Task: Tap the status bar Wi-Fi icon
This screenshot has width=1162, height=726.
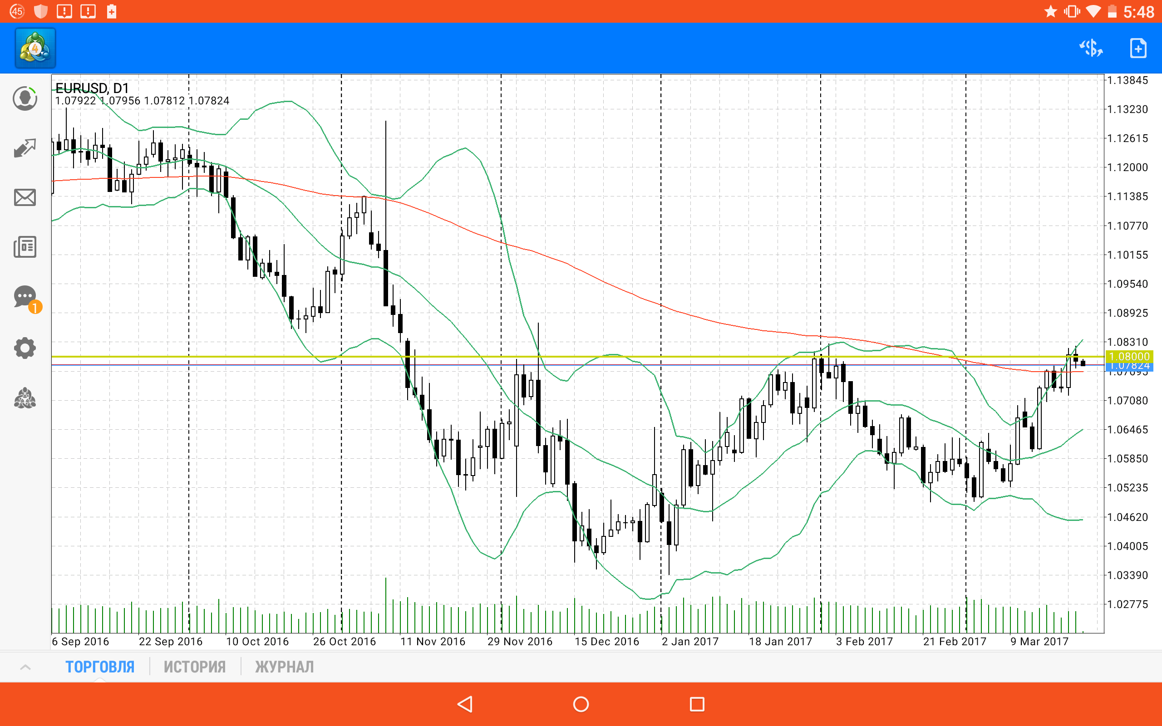Action: coord(1093,11)
